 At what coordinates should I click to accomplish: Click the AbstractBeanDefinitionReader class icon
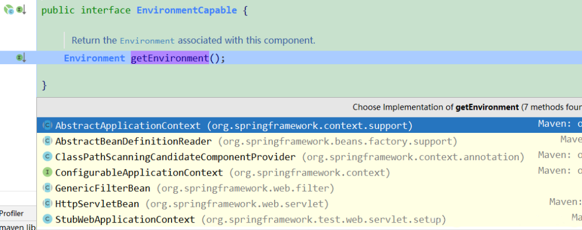pos(48,141)
